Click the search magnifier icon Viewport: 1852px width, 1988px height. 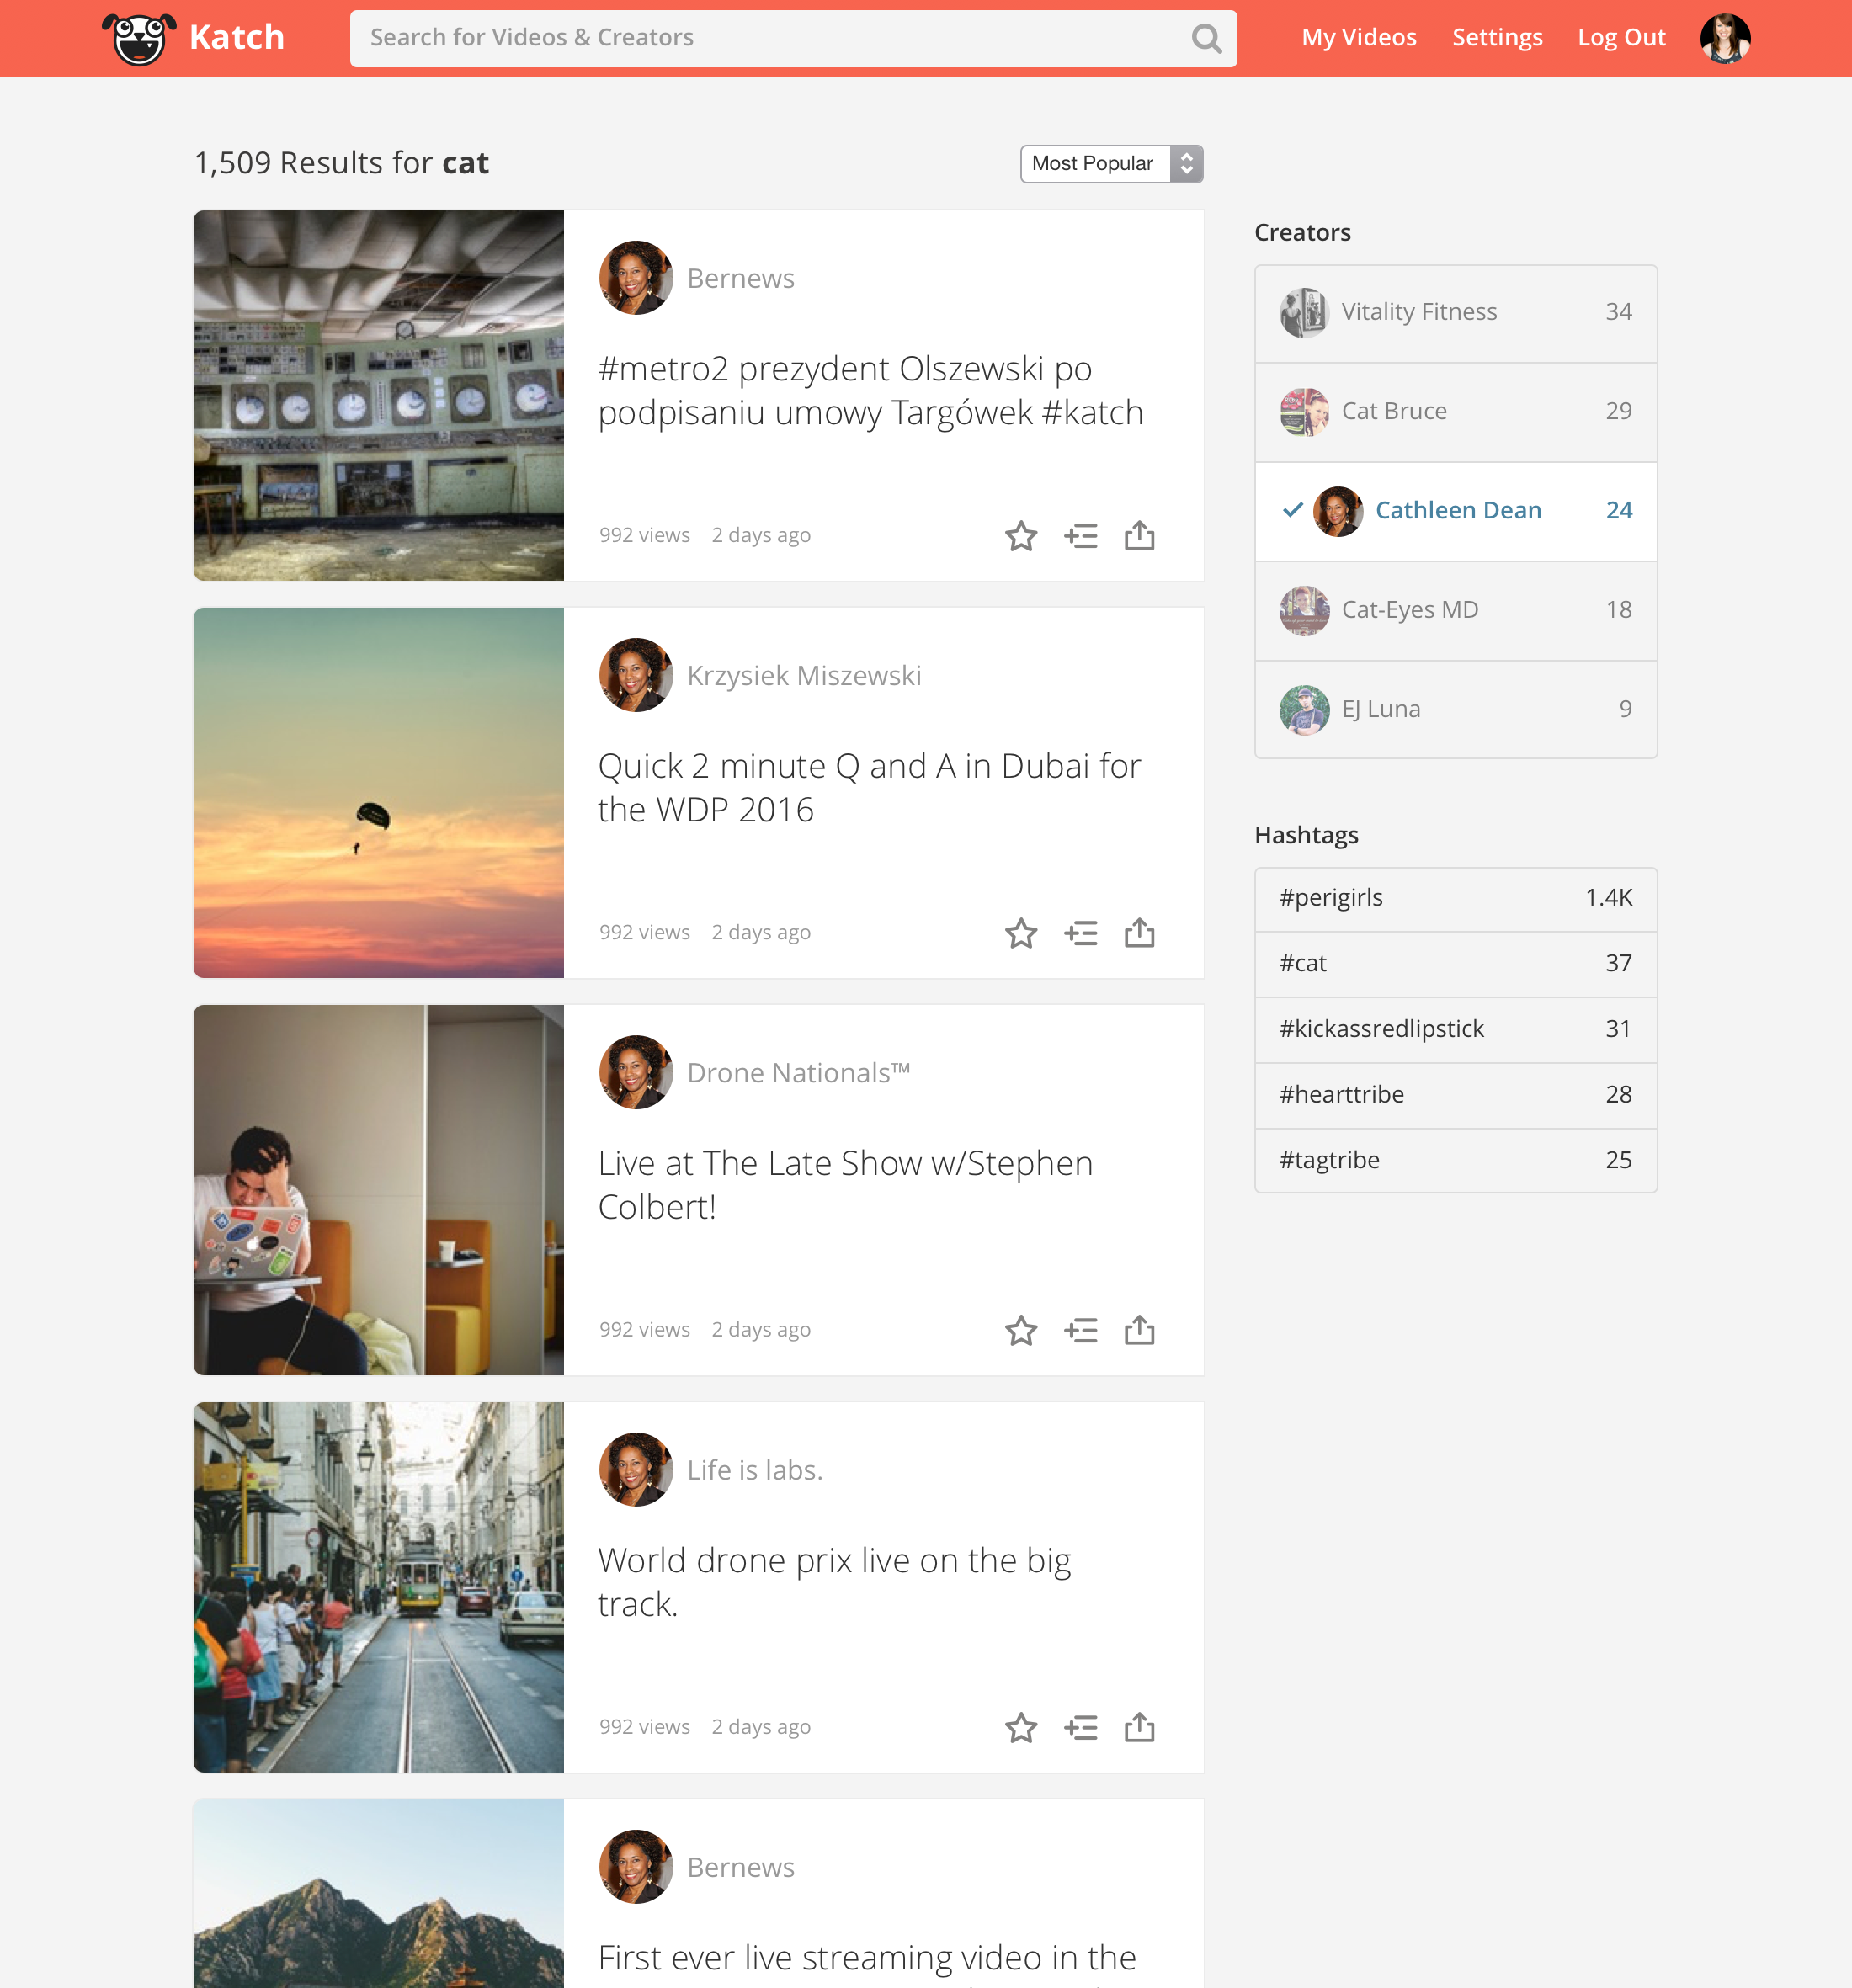tap(1206, 39)
